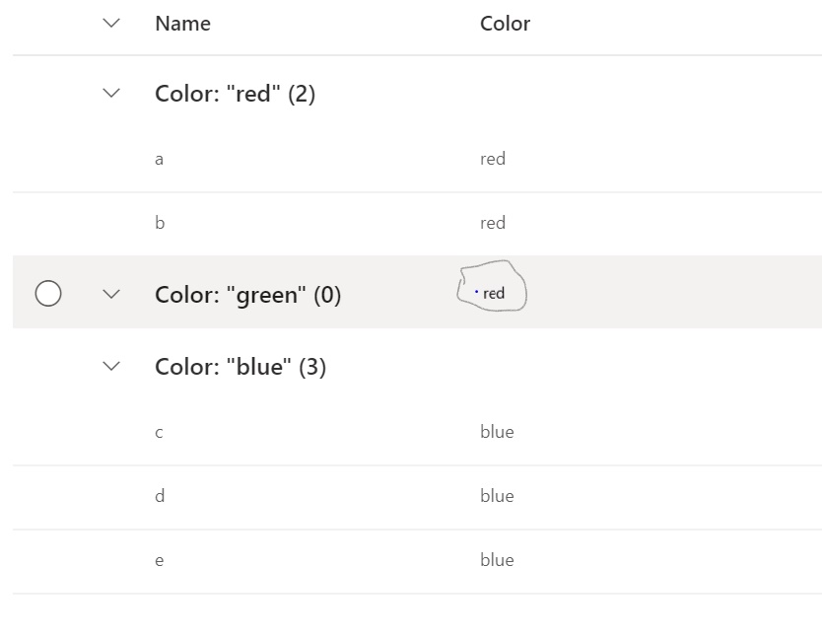Viewport: 822px width, 637px height.
Task: Click the Name column header
Action: click(182, 23)
